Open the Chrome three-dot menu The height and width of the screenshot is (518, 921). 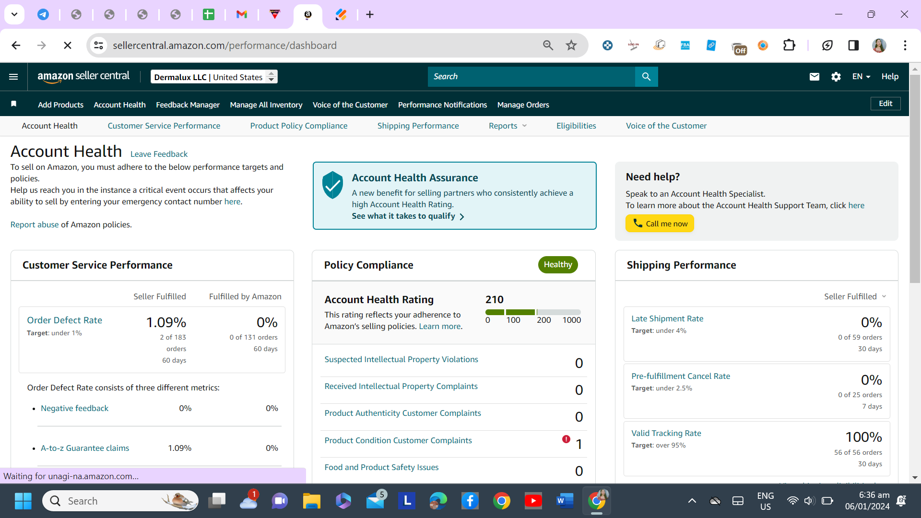click(905, 45)
